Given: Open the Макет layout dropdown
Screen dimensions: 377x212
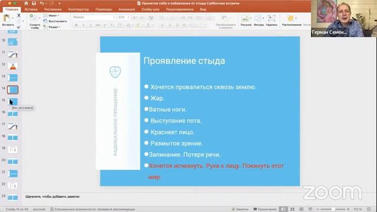Looking at the screenshot, I should [x=51, y=15].
